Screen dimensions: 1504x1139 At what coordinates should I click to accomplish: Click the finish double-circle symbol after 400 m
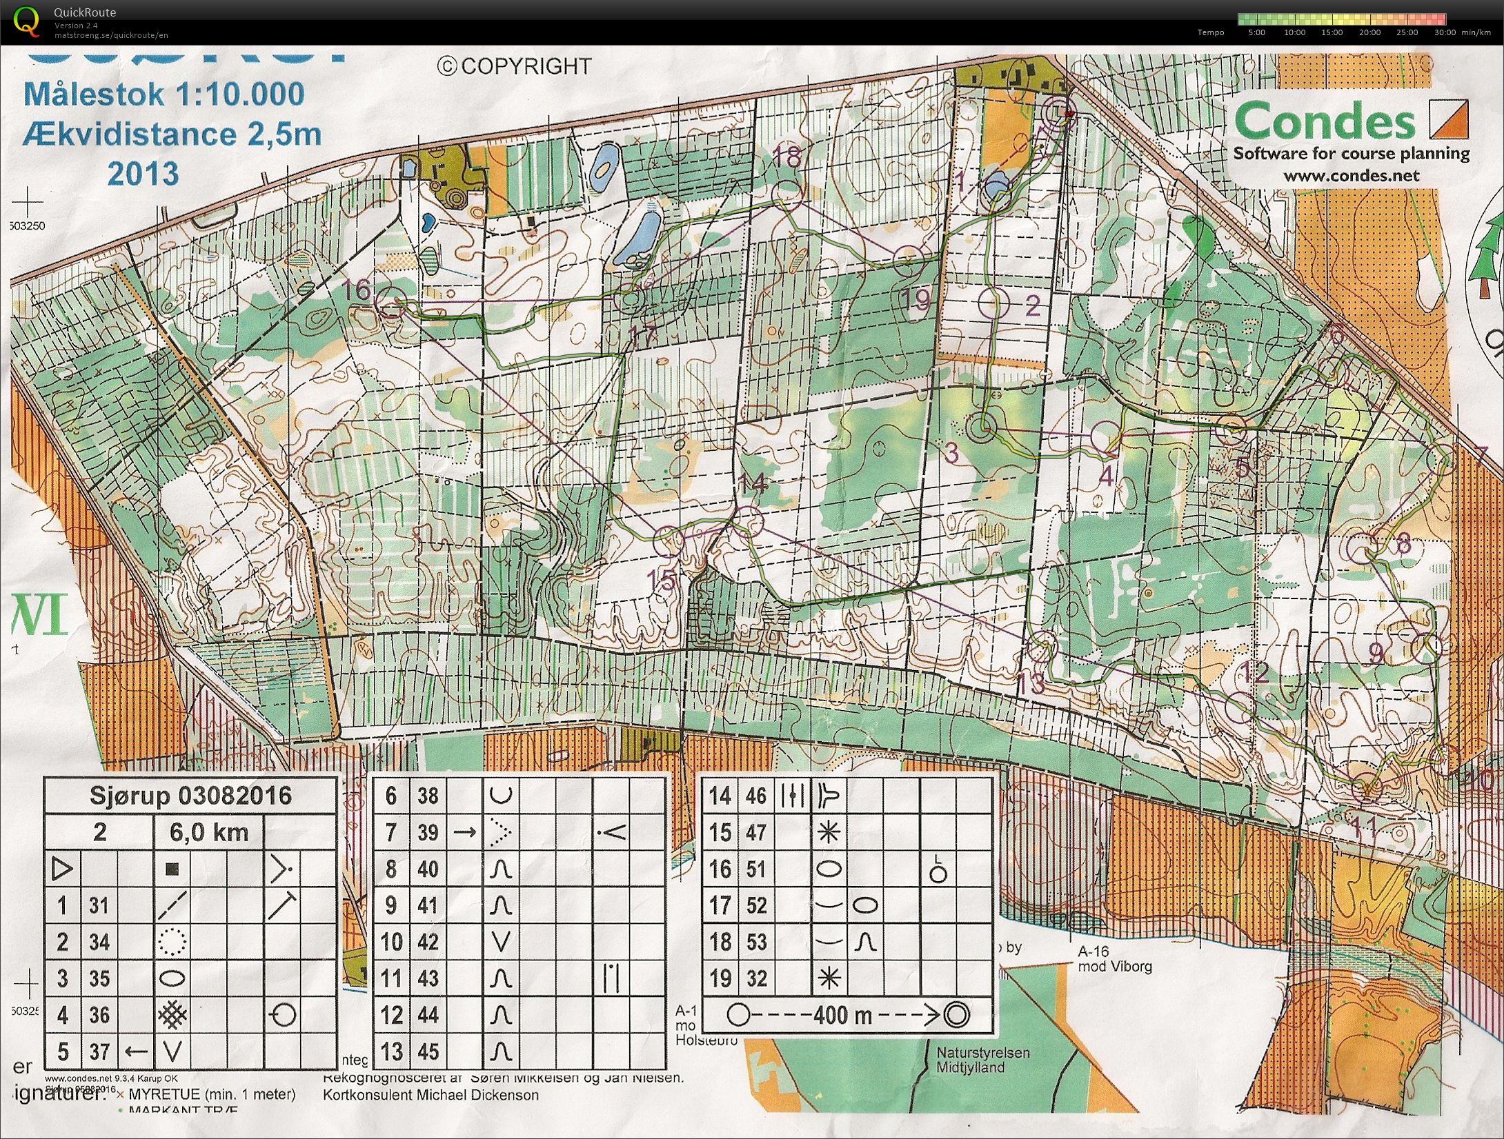pyautogui.click(x=957, y=1014)
